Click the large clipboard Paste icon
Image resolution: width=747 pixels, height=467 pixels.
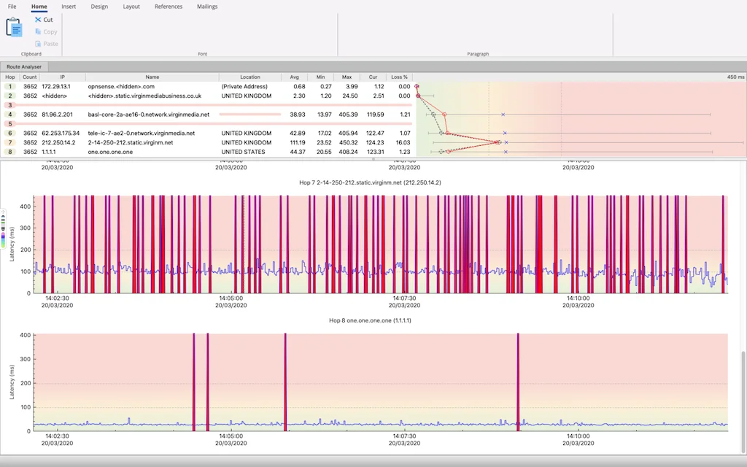click(x=14, y=27)
